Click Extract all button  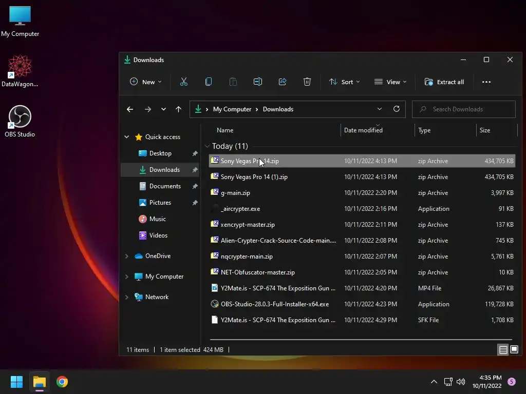[444, 82]
